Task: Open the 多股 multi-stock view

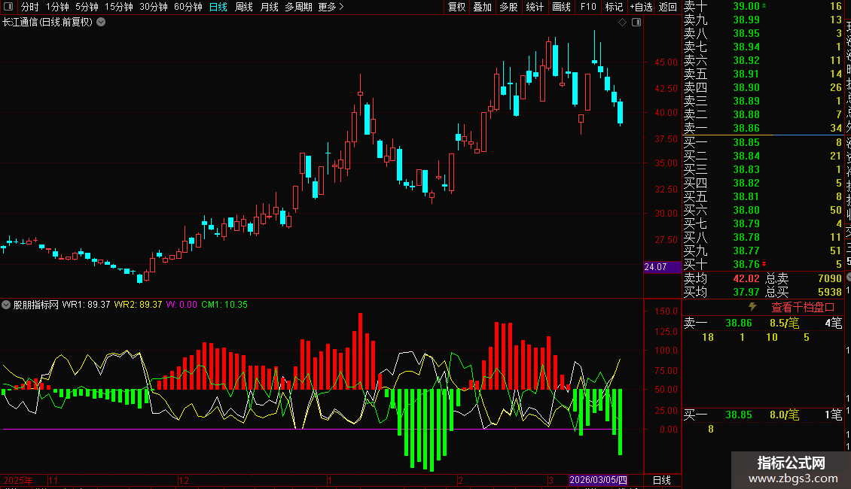Action: [508, 7]
